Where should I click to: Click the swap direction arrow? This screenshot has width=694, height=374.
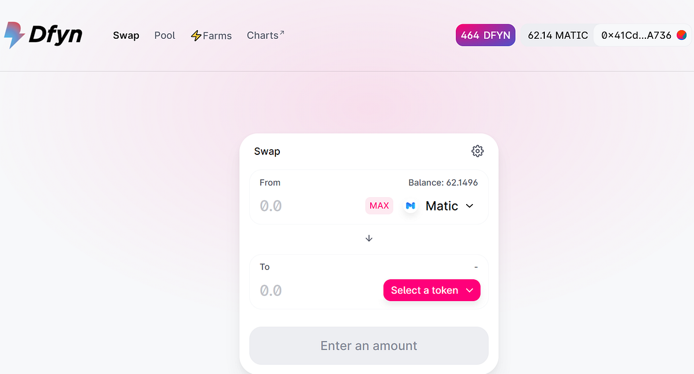point(369,238)
